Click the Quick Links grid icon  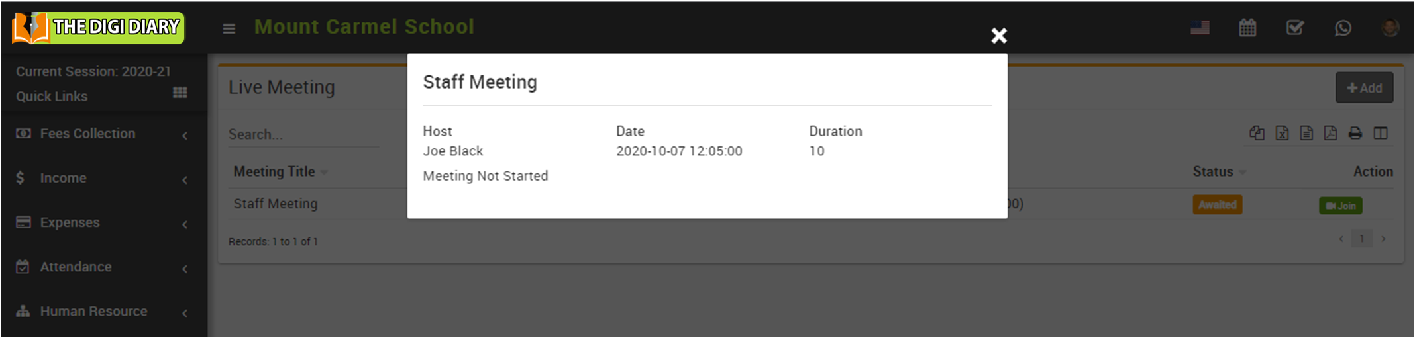180,93
